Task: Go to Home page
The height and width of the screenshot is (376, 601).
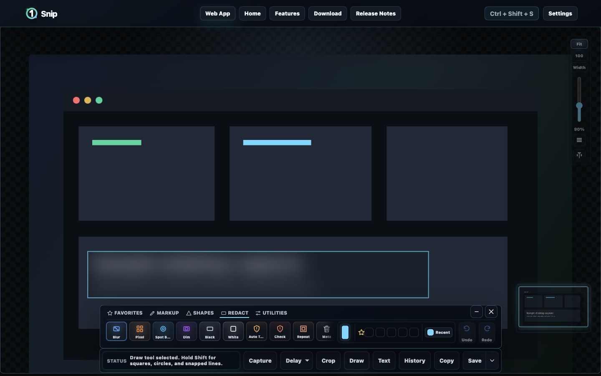Action: point(253,13)
